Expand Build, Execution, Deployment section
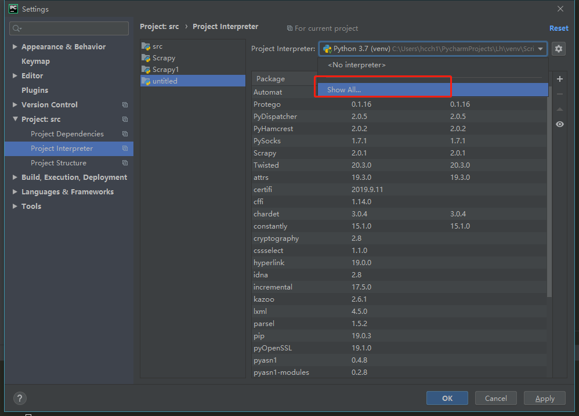579x416 pixels. 15,177
